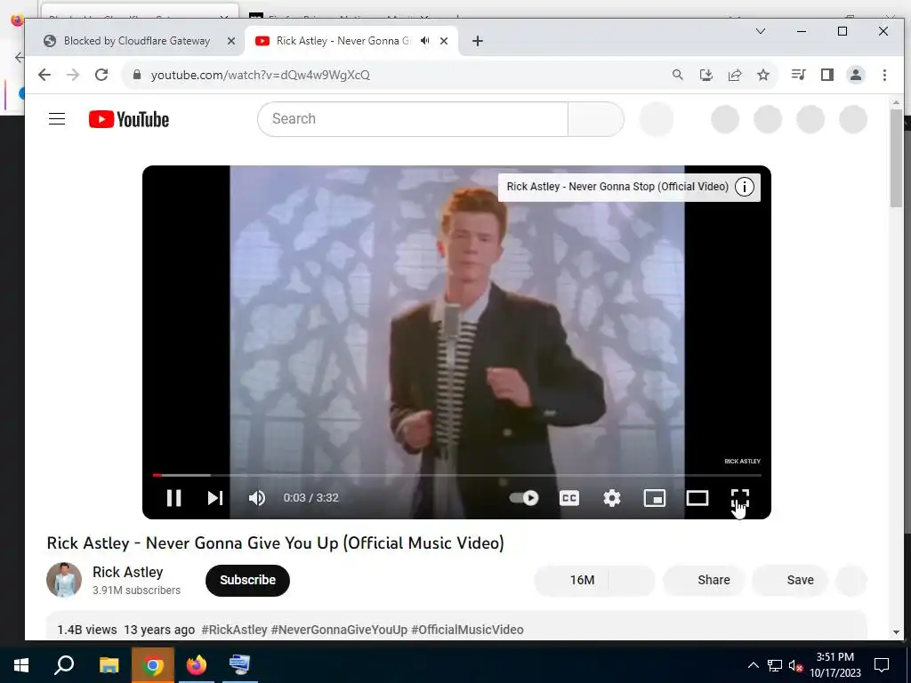Bookmark this page with star

pos(763,75)
